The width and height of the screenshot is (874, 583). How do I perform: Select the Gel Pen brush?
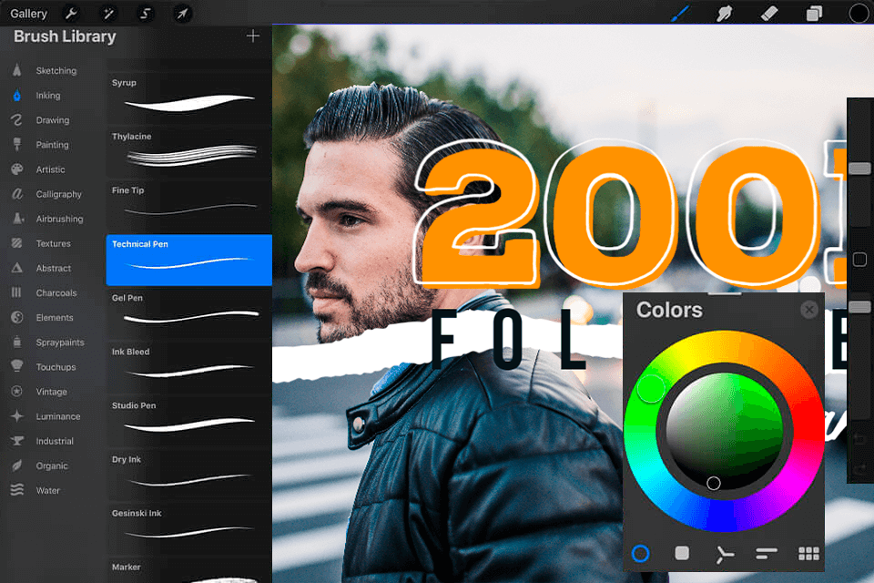(x=188, y=312)
